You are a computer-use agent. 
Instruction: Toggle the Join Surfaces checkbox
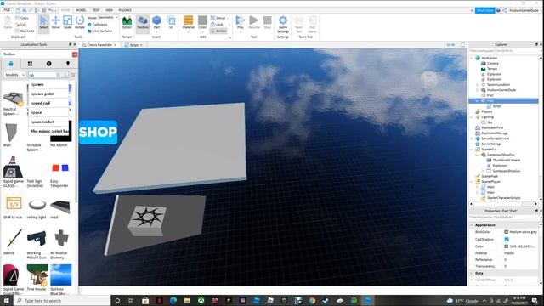(x=90, y=31)
